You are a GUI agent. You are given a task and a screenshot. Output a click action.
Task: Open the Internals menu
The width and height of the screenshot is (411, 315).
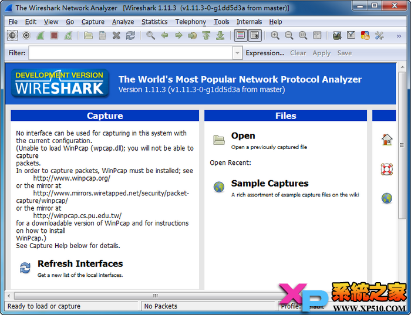pyautogui.click(x=249, y=22)
